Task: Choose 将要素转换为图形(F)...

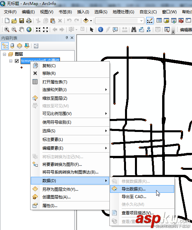Action: tap(70, 165)
